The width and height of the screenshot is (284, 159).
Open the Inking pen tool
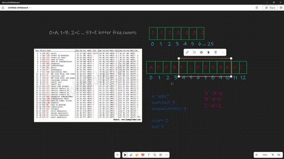[x=131, y=155]
